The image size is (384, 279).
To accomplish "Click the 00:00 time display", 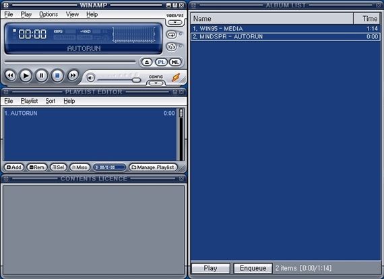I will (x=32, y=34).
